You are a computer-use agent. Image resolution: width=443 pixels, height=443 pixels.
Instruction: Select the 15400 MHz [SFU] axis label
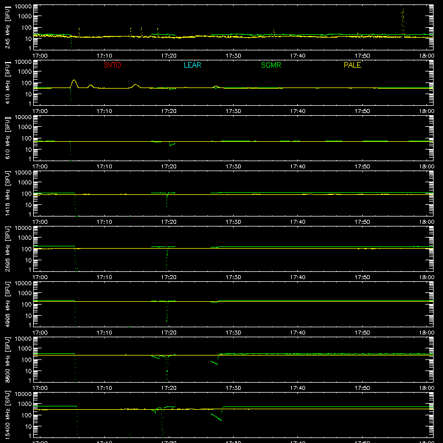(x=7, y=415)
